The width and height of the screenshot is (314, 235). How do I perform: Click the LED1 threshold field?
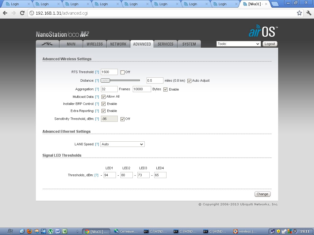[x=109, y=175]
